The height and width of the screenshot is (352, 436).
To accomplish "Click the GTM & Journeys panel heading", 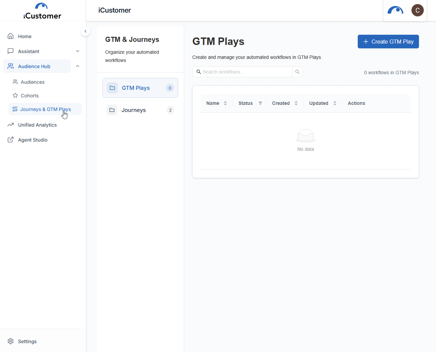I will coord(132,39).
